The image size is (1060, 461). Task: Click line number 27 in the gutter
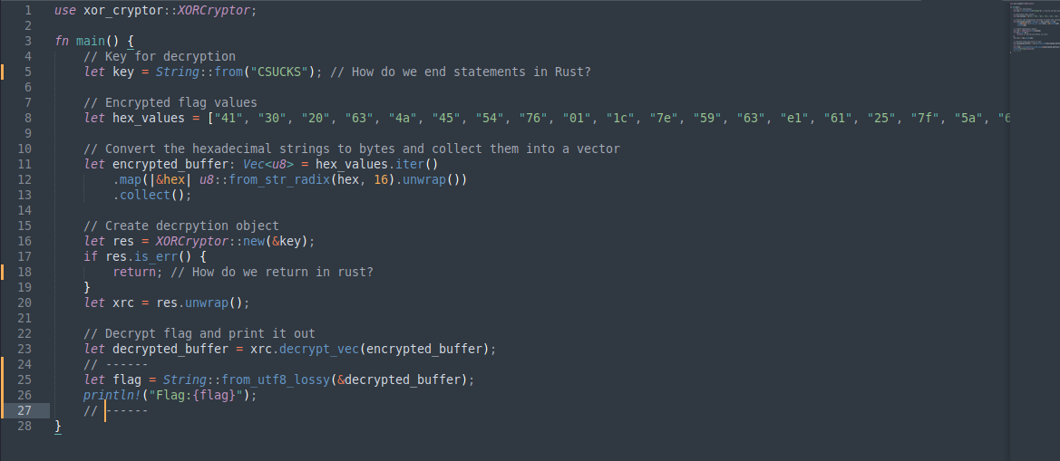pyautogui.click(x=24, y=410)
